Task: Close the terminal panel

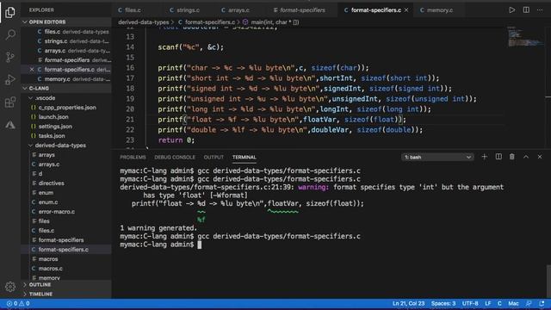Action: click(x=540, y=157)
